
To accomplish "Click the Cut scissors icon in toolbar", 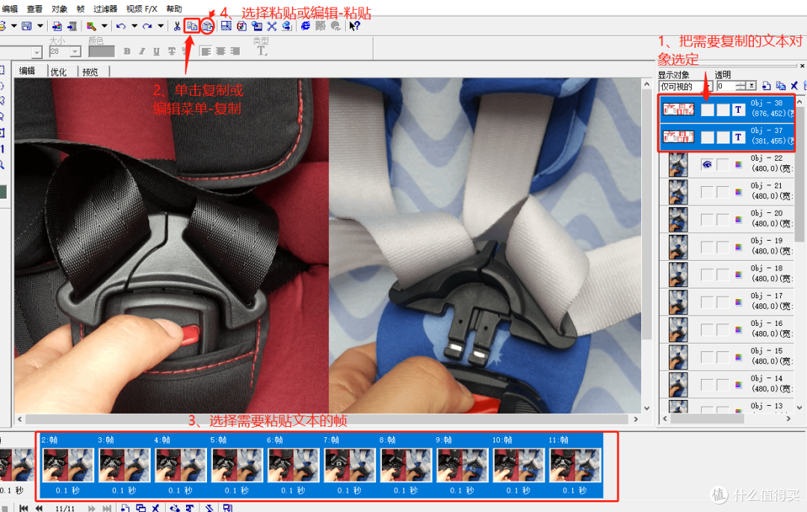I will pos(176,26).
